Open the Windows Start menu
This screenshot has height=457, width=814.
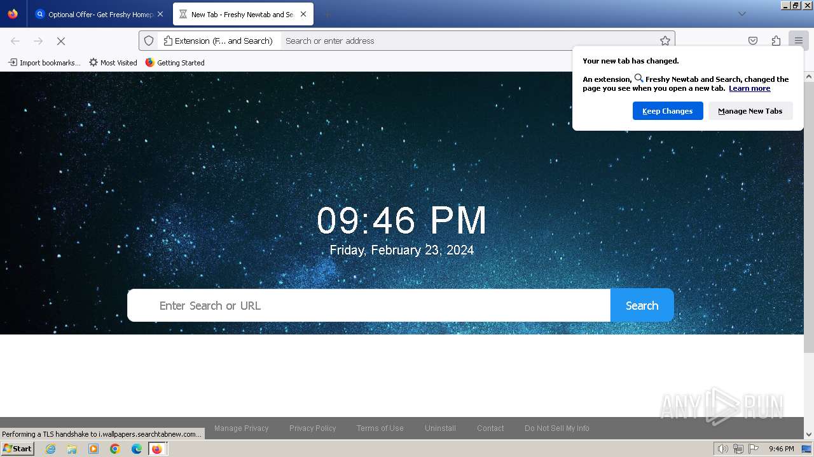17,448
